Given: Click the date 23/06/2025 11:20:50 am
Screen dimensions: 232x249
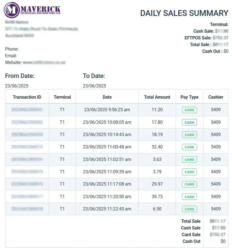Looking at the screenshot, I should (107, 196).
